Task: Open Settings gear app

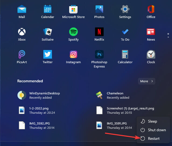Action: pyautogui.click(x=125, y=12)
